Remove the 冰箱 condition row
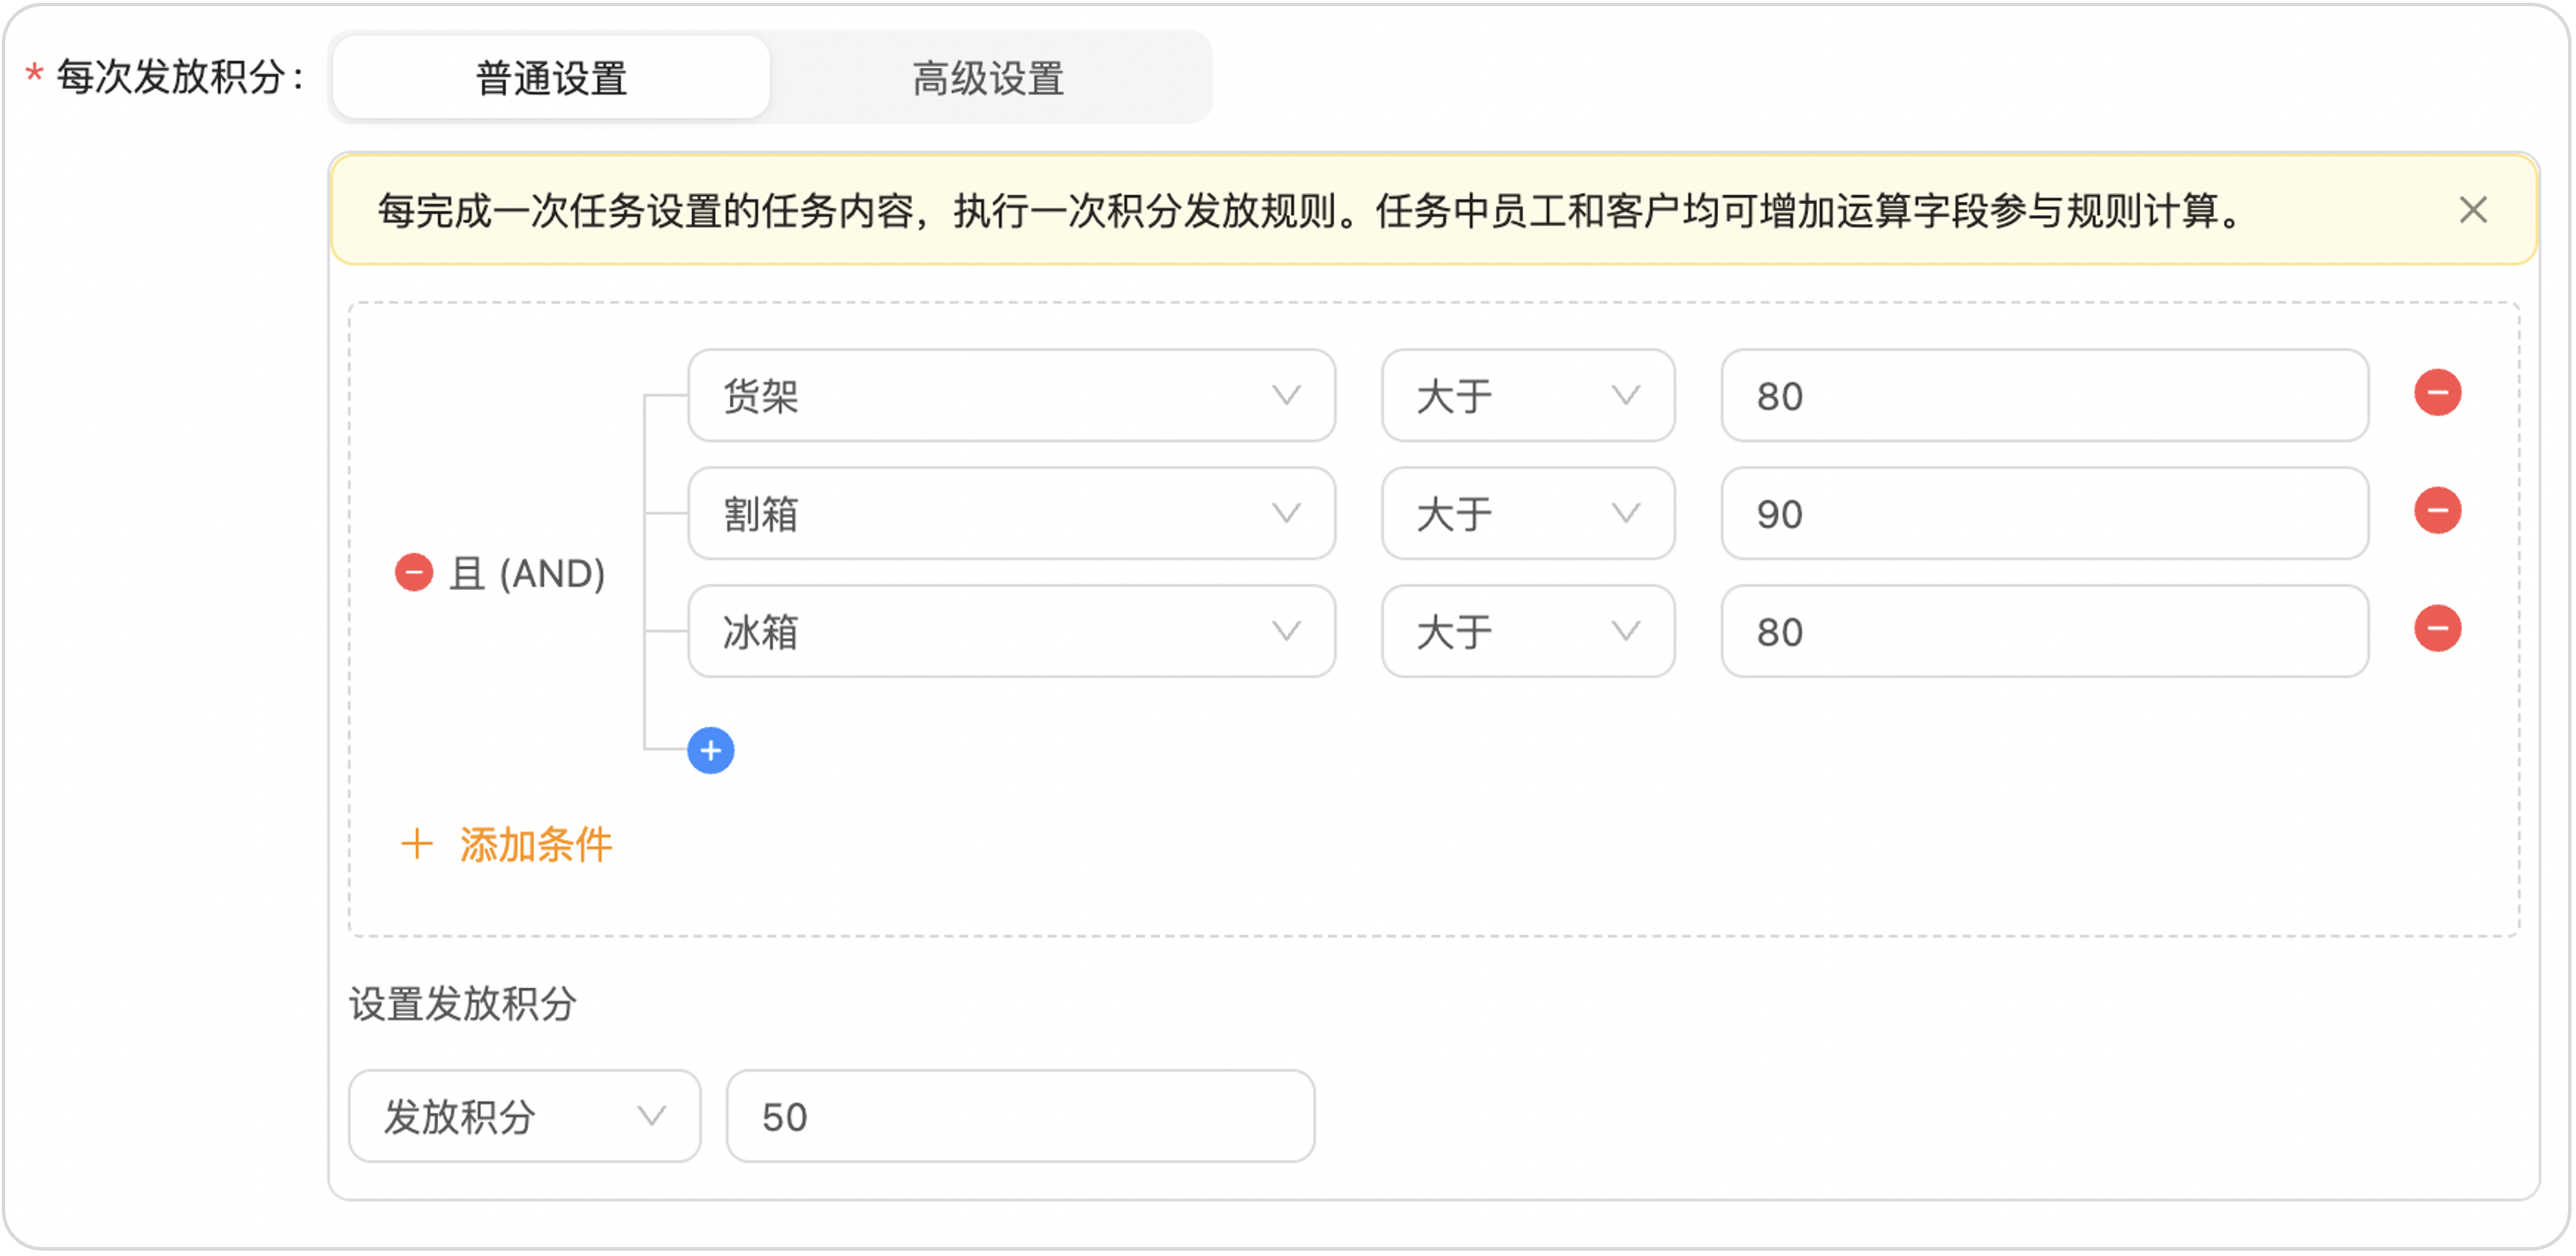Viewport: 2576px width, 1256px height. pos(2437,629)
